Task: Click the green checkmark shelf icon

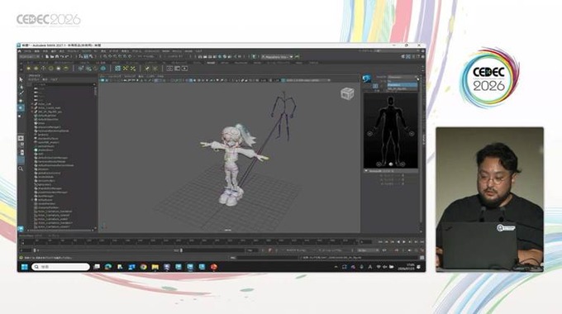Action: point(147,68)
